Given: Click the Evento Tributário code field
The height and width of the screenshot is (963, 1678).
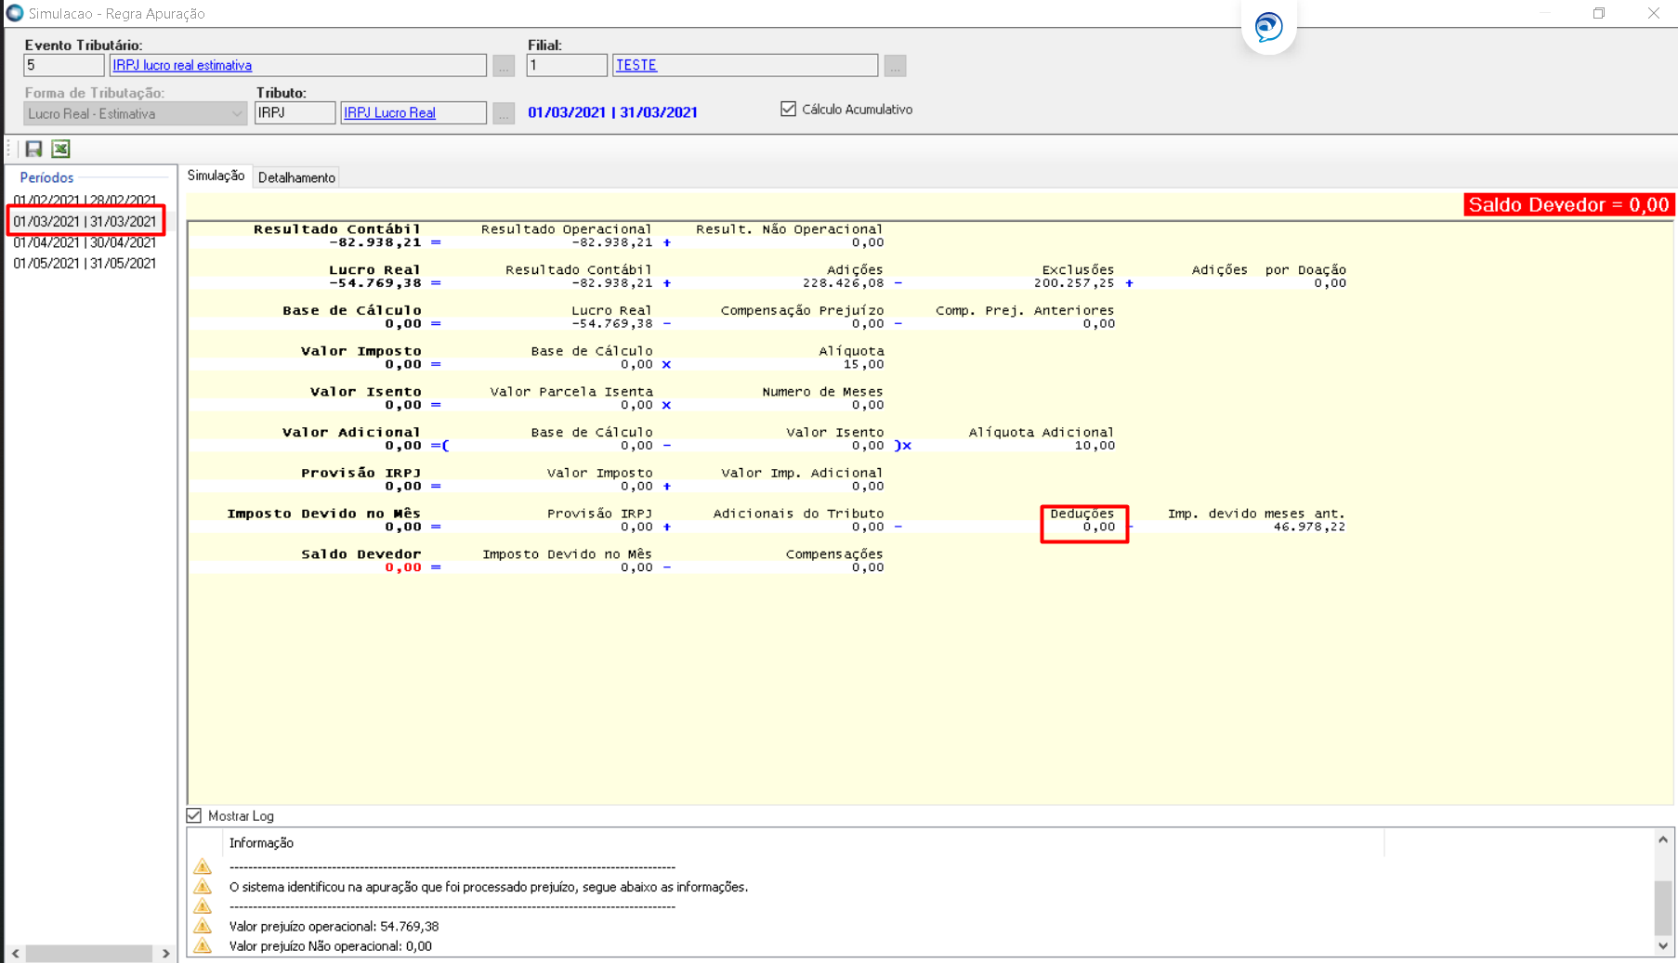Looking at the screenshot, I should [x=64, y=65].
